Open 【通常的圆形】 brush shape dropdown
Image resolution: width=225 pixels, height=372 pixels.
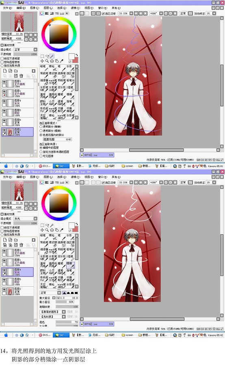click(52, 312)
